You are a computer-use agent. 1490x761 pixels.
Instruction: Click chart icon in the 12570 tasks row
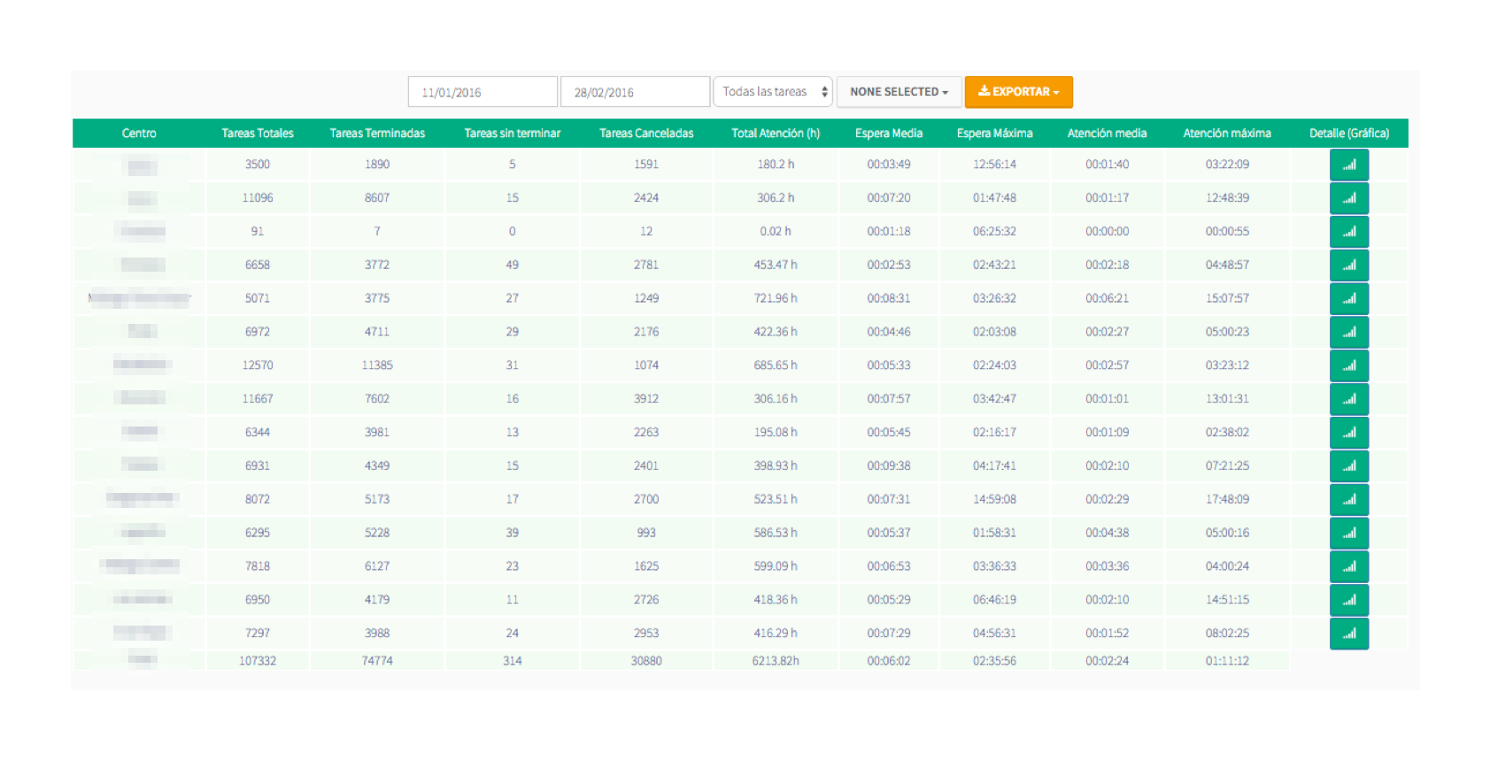click(x=1348, y=365)
